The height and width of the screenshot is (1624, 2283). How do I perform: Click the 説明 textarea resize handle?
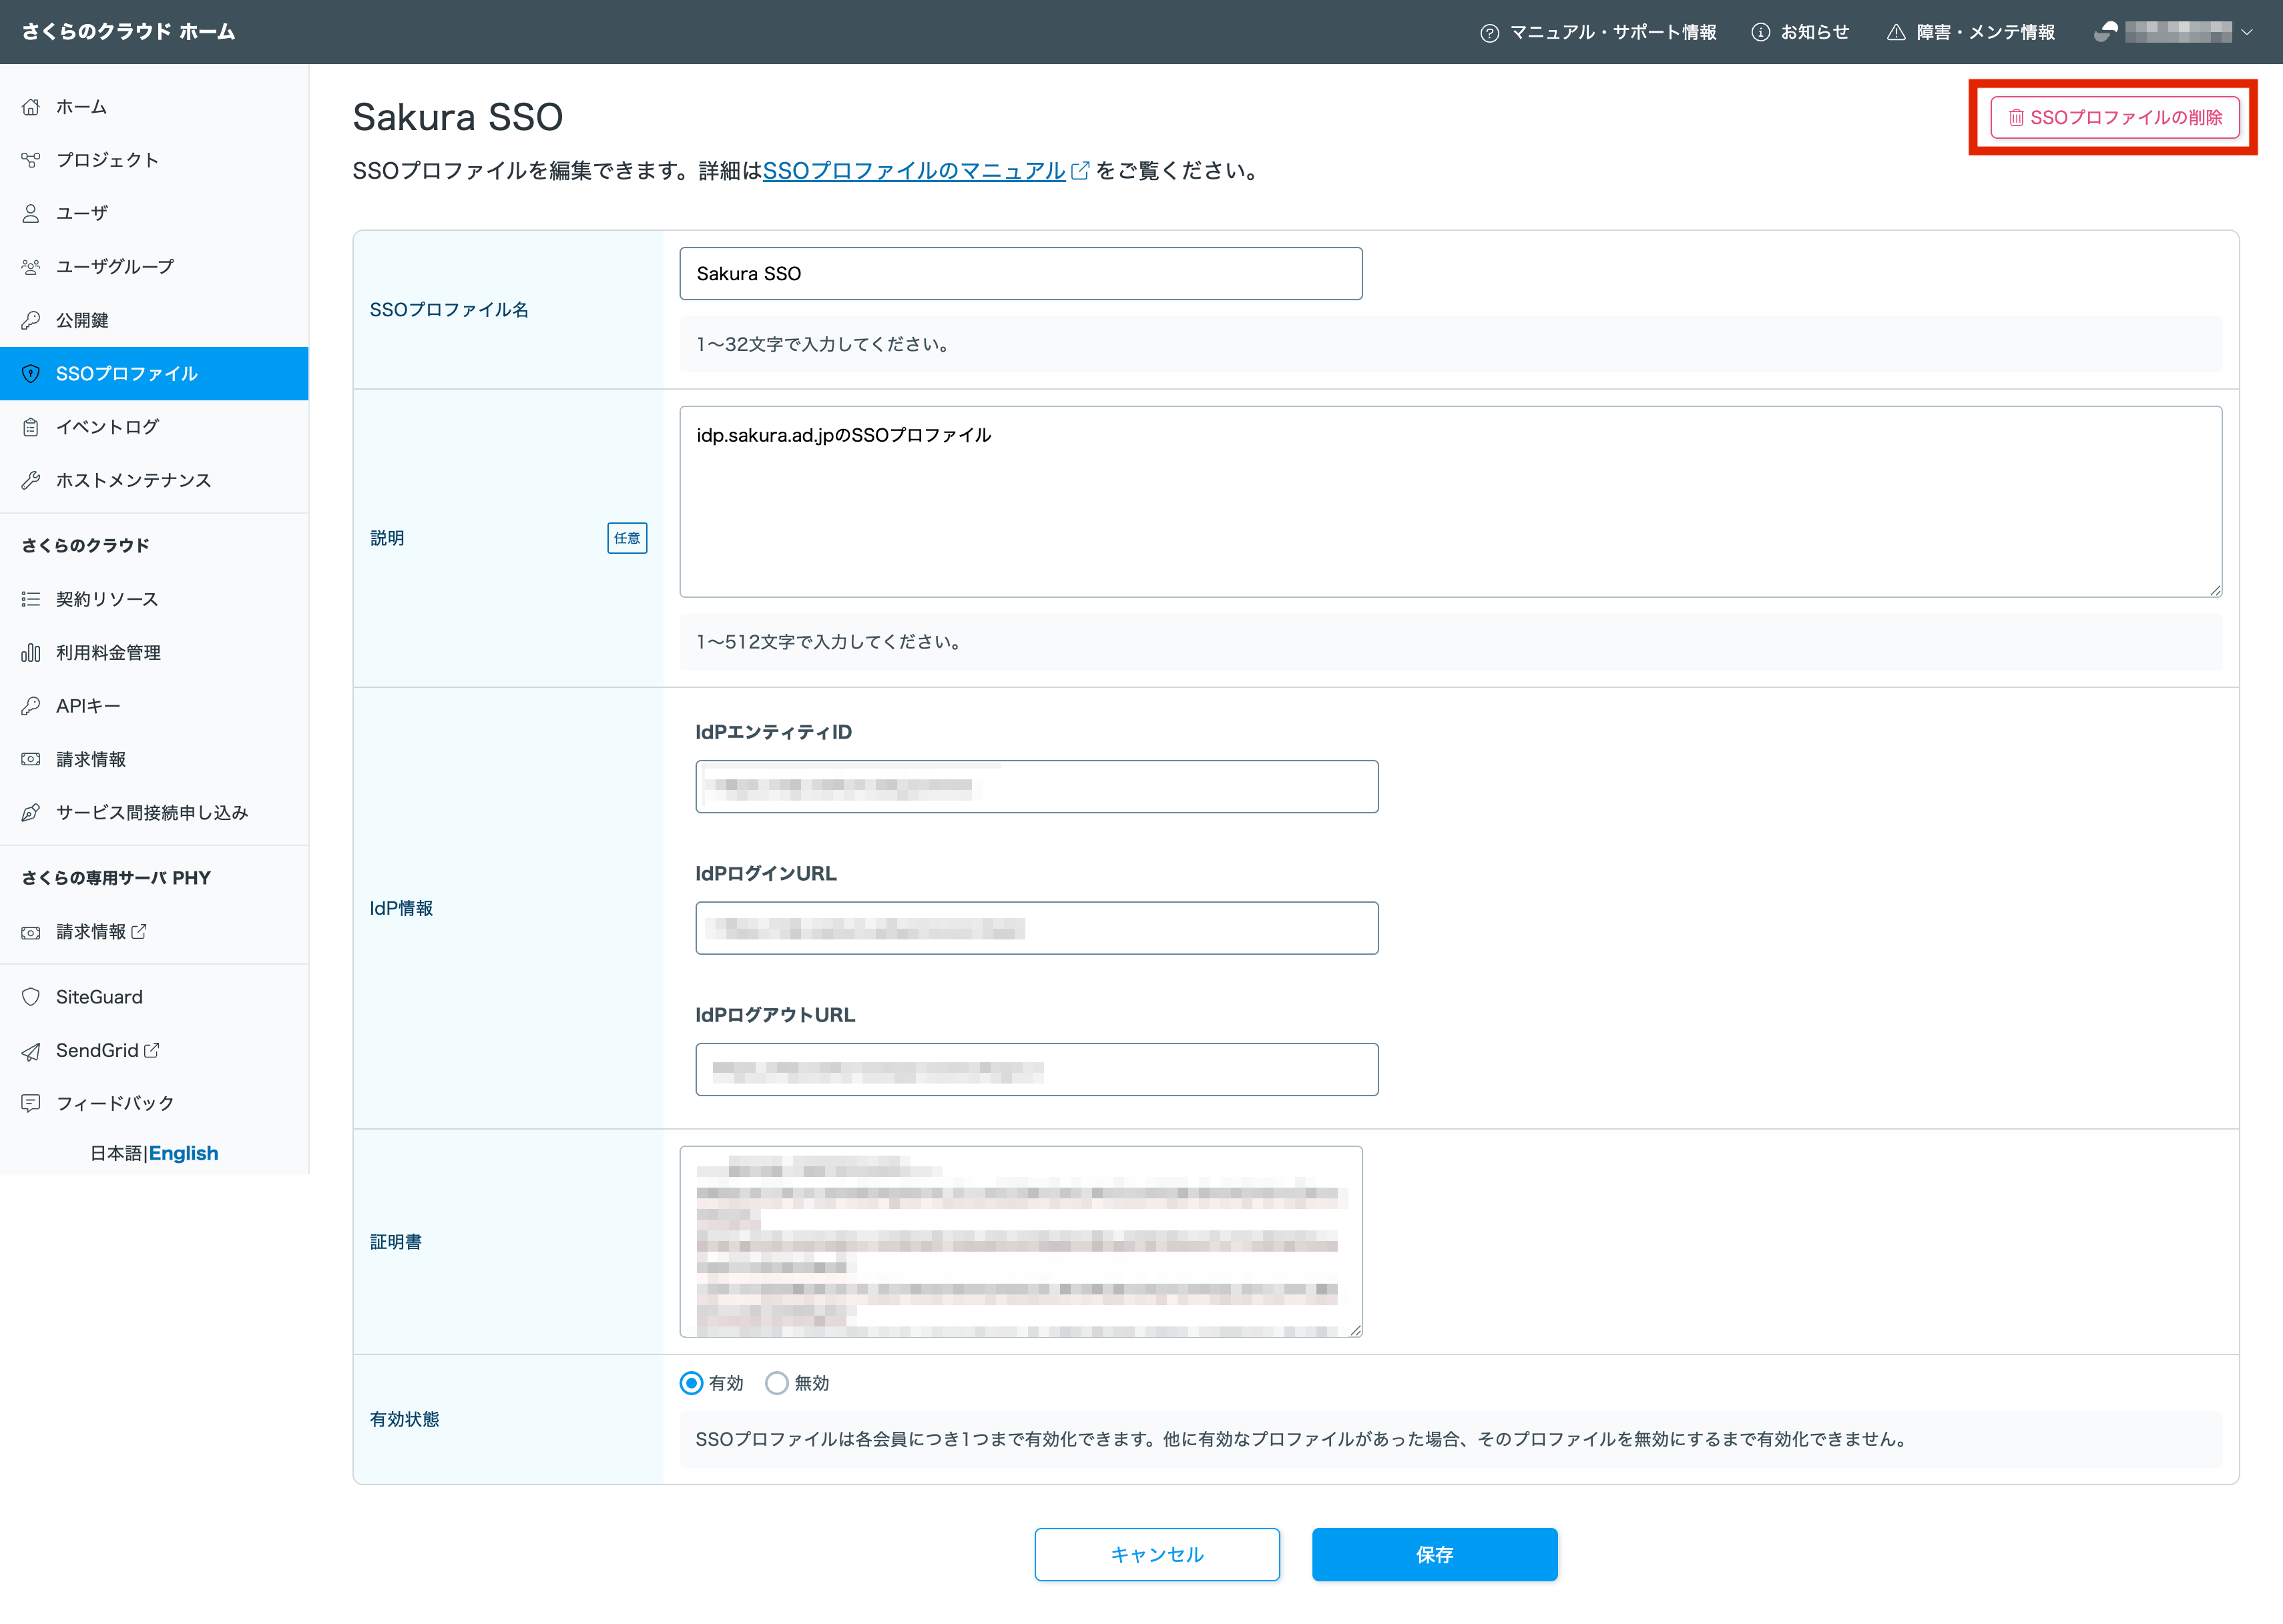coord(2215,590)
